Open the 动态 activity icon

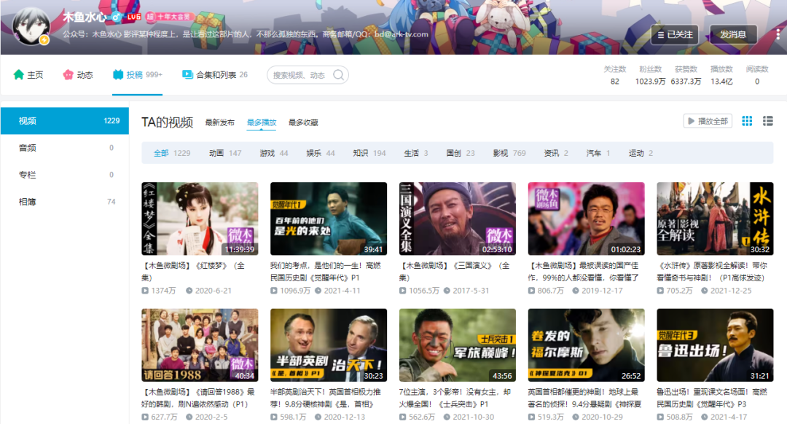coord(68,75)
